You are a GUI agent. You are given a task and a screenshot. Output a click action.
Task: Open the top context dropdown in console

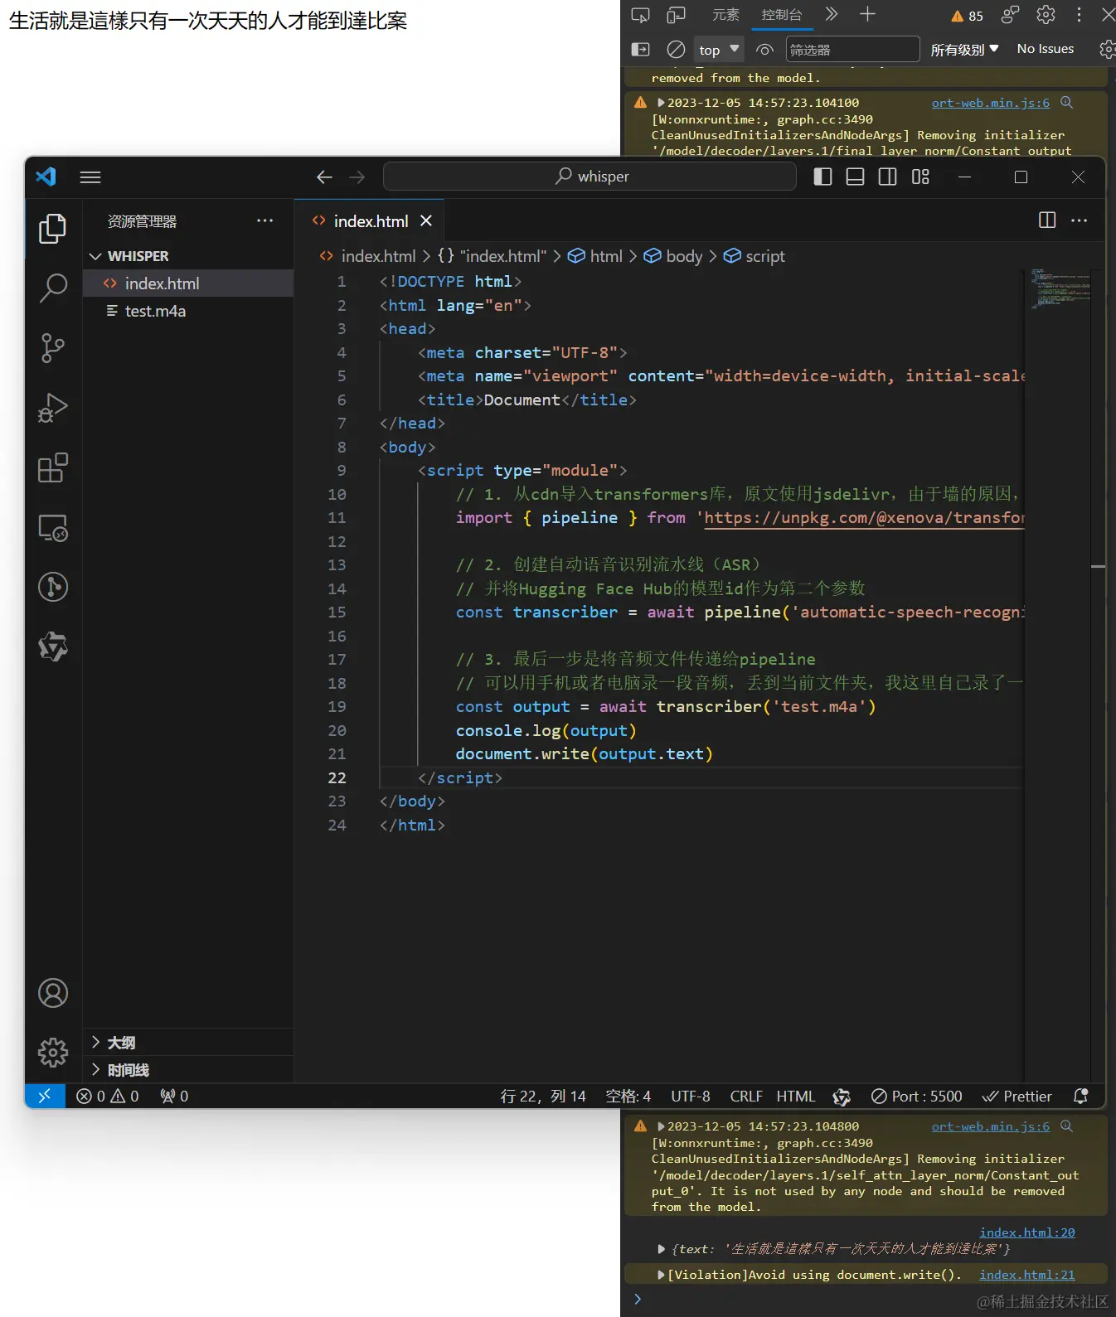[x=719, y=50]
